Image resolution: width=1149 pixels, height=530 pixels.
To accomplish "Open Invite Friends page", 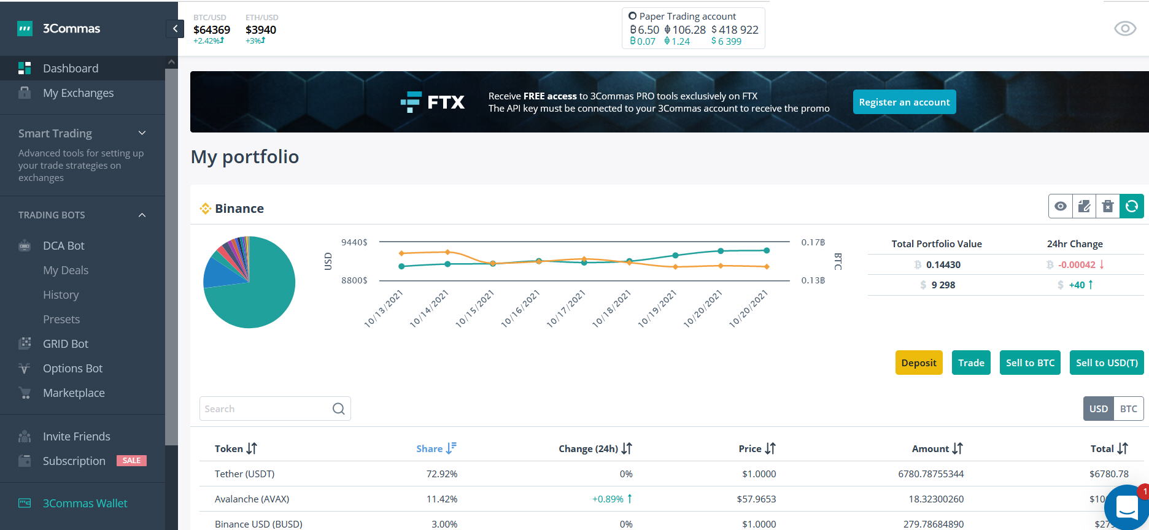I will [76, 436].
